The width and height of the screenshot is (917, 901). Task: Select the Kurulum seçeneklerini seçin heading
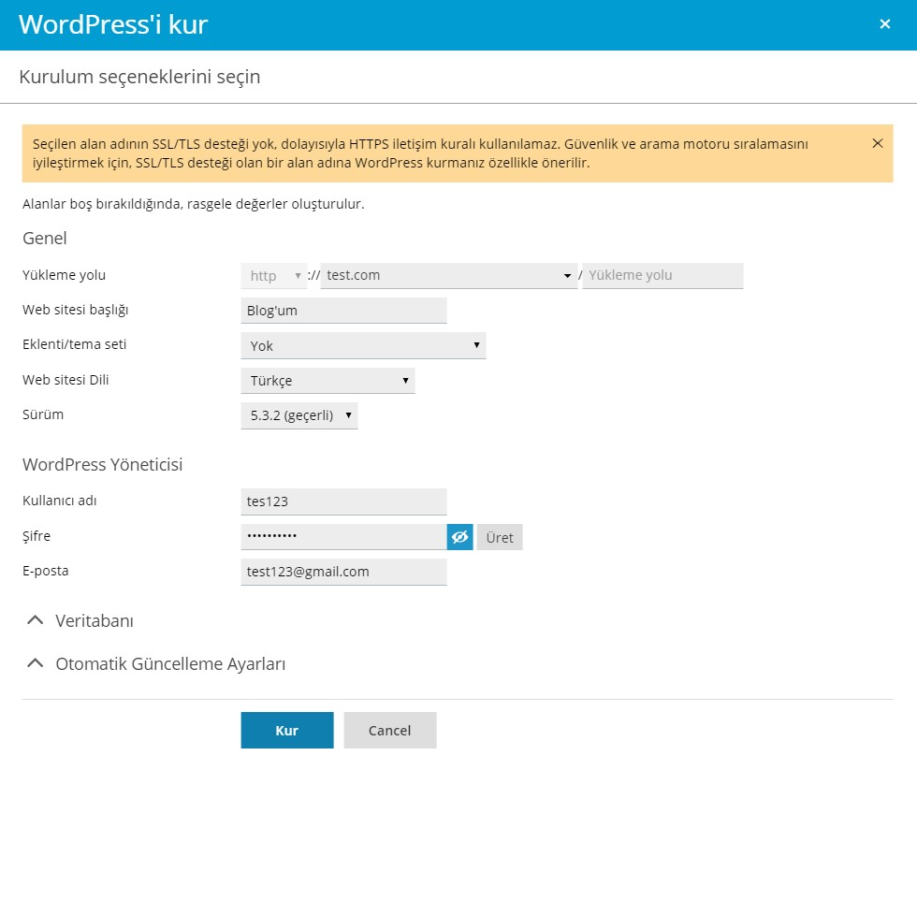point(139,77)
